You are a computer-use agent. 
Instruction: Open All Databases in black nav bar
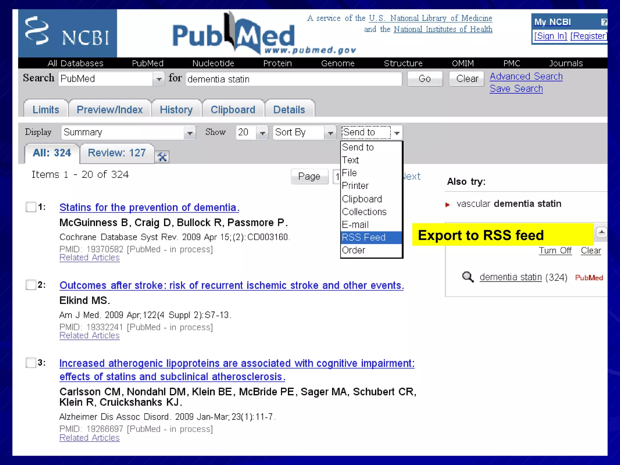[75, 63]
